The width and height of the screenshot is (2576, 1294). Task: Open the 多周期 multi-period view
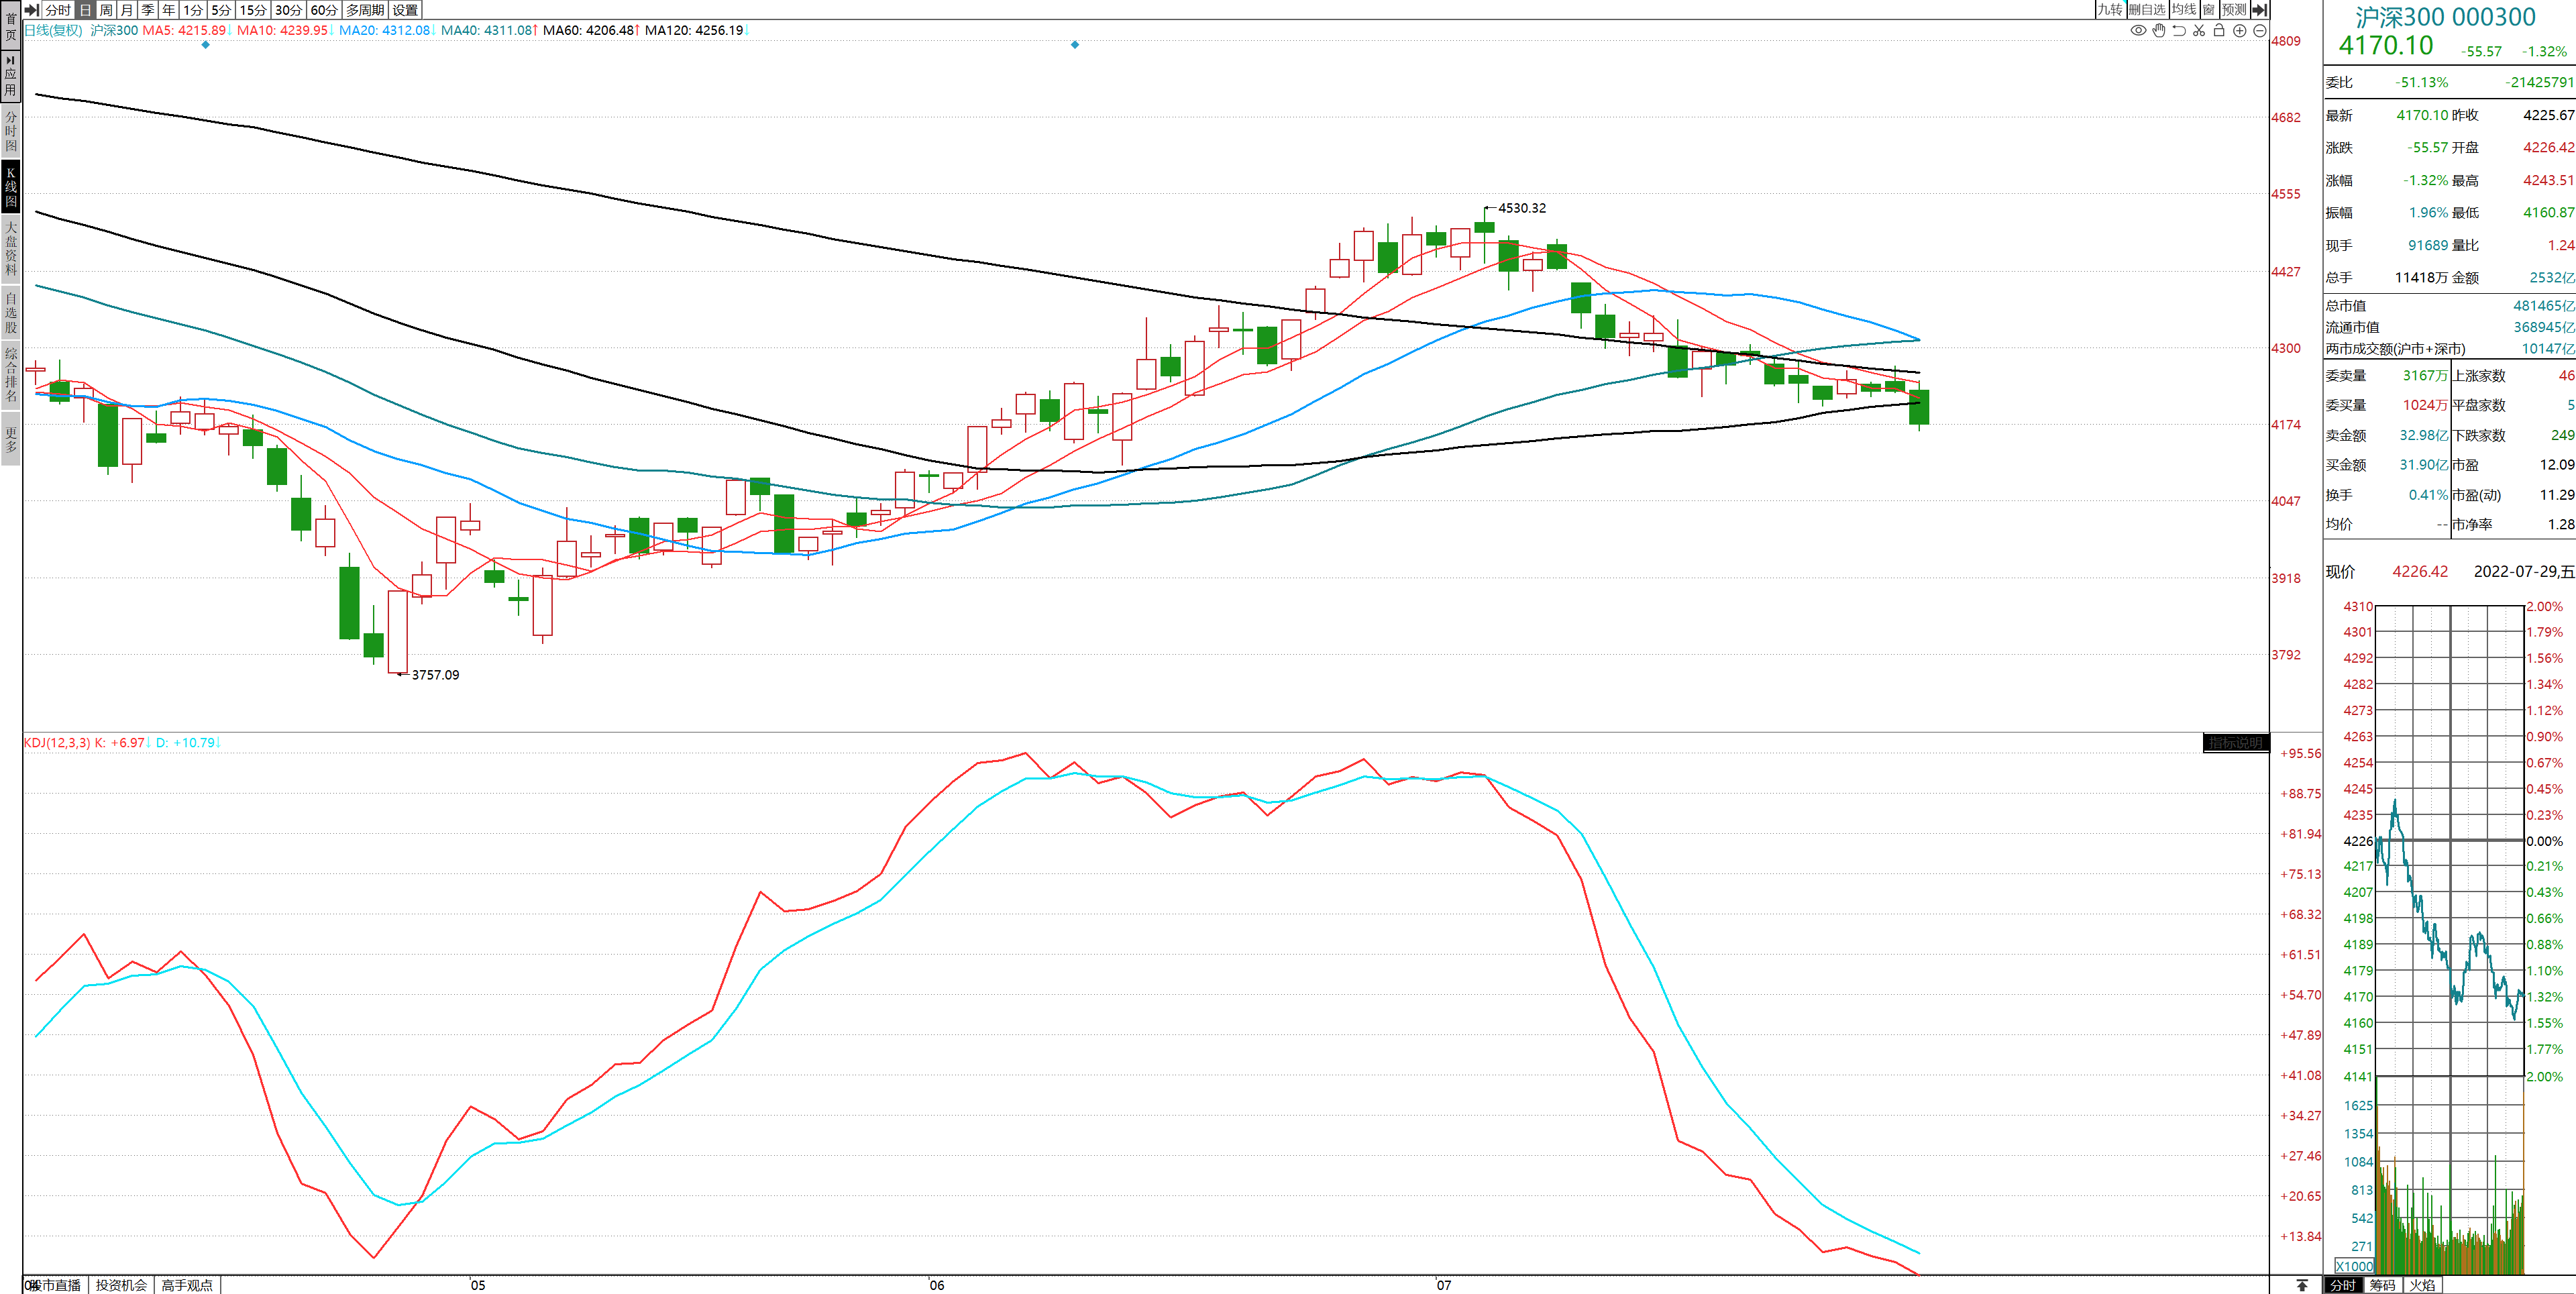click(x=365, y=10)
